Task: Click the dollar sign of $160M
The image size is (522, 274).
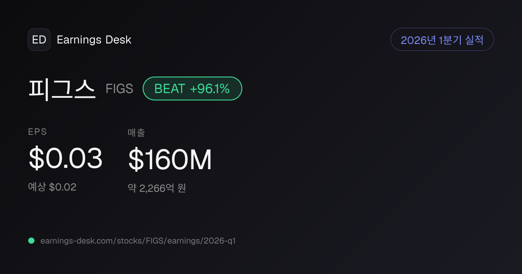Action: coord(135,159)
